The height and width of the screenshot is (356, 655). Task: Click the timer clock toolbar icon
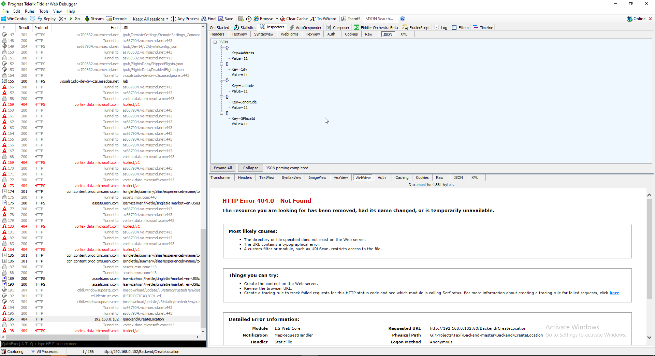[249, 19]
